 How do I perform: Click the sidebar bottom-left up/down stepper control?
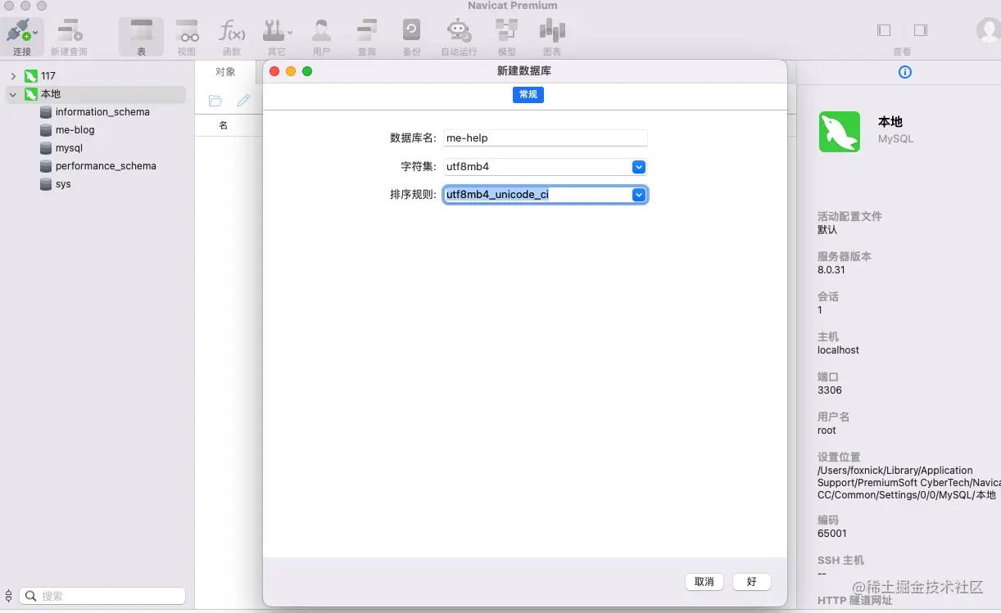(9, 596)
